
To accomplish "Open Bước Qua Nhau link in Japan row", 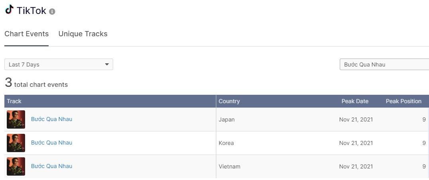I will tap(52, 119).
